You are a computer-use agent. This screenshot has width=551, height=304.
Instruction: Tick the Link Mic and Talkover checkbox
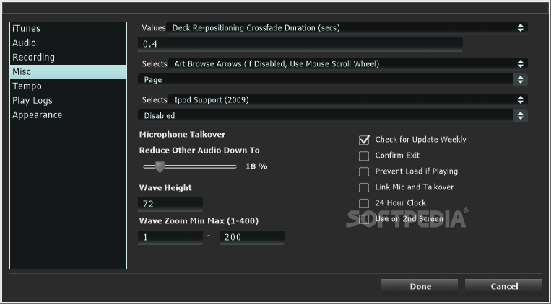364,187
